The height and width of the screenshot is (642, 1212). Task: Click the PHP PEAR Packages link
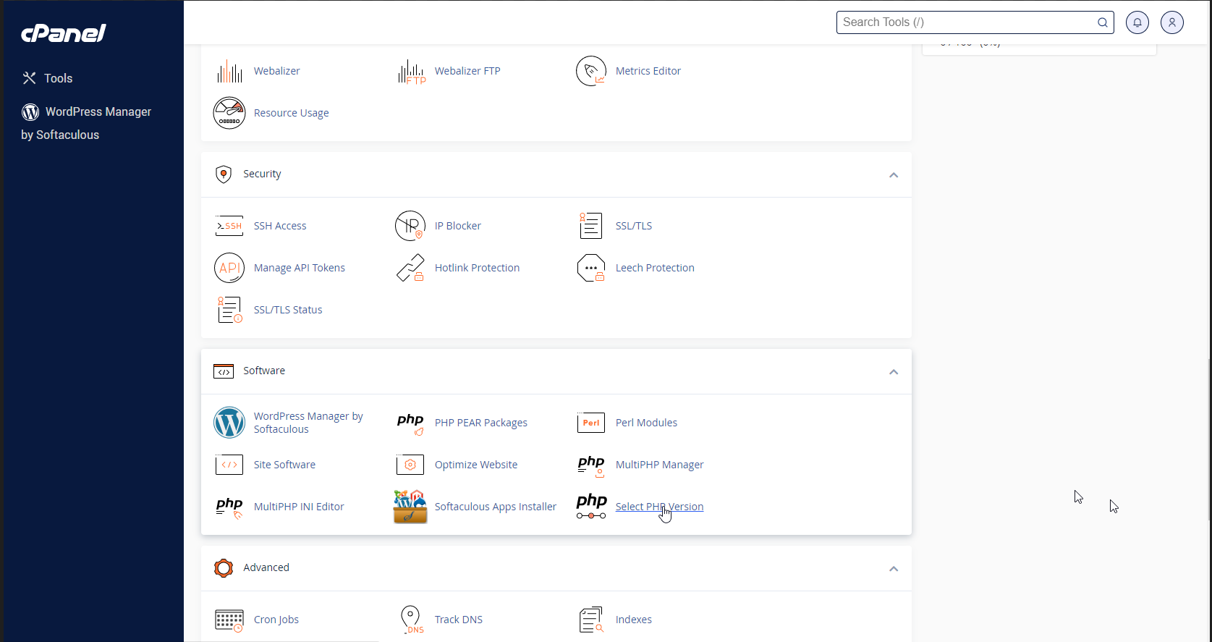tap(480, 423)
